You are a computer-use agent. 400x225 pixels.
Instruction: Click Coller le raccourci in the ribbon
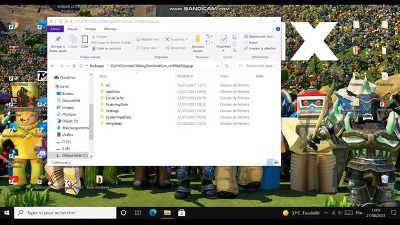106,49
